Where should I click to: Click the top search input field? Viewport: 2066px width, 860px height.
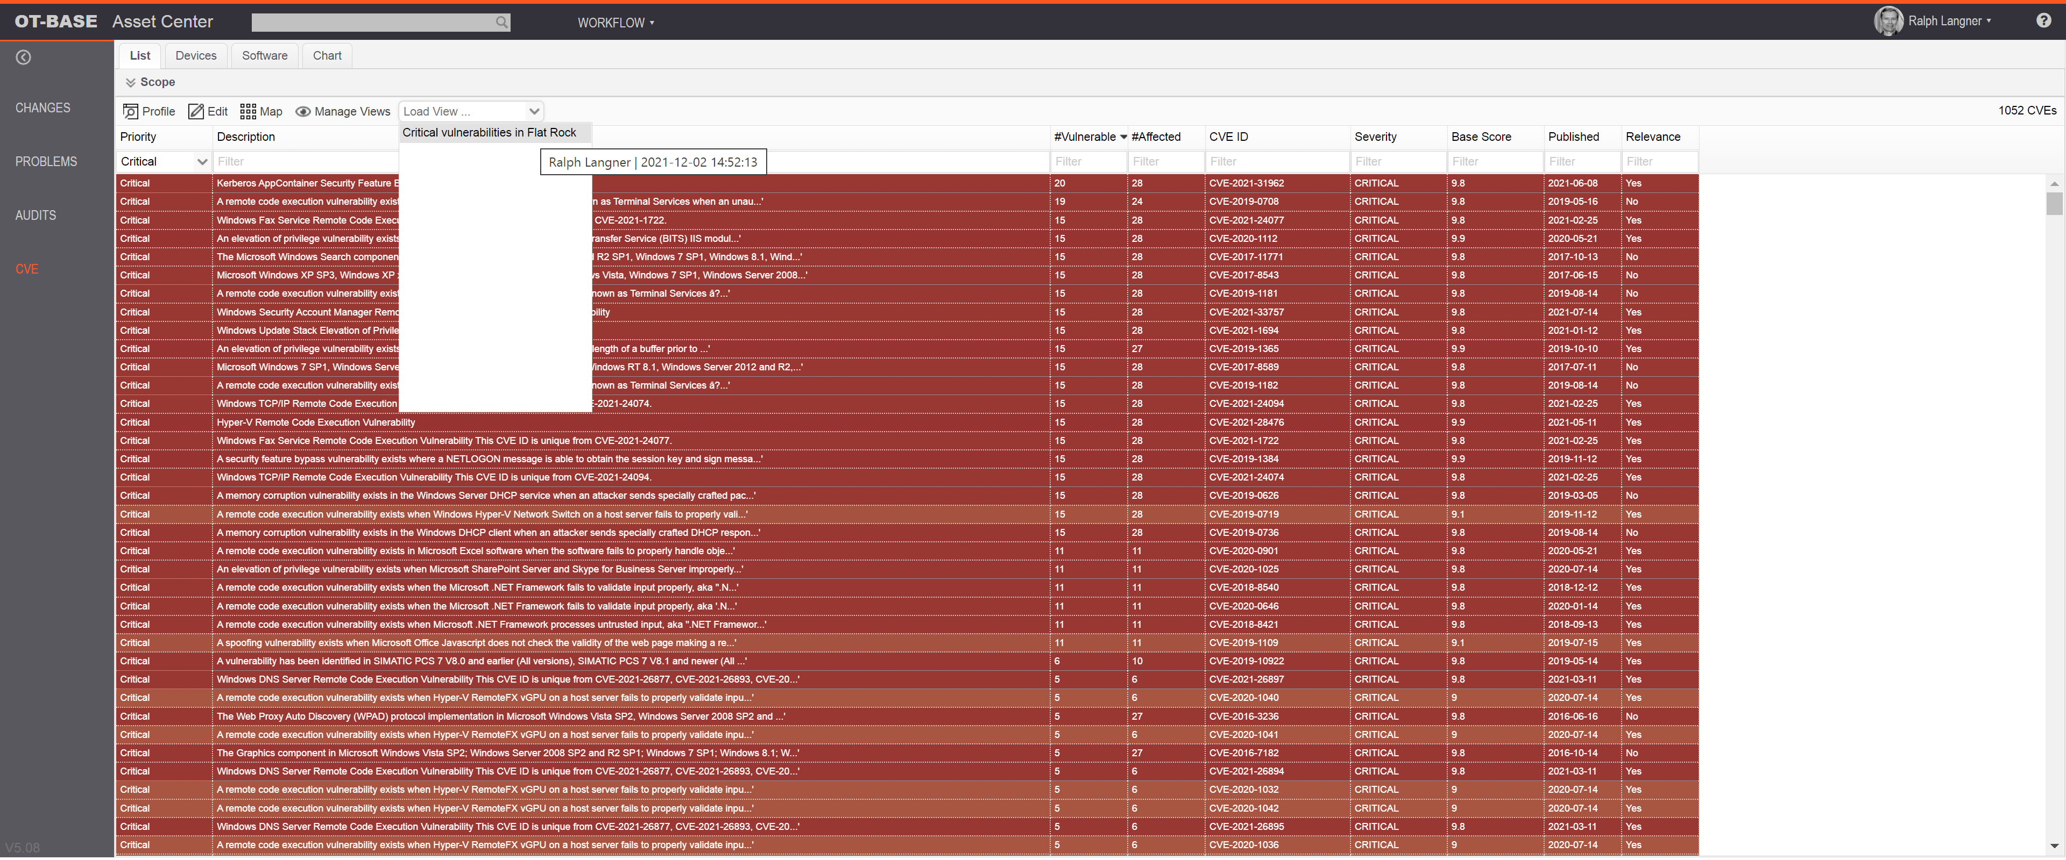(x=374, y=23)
